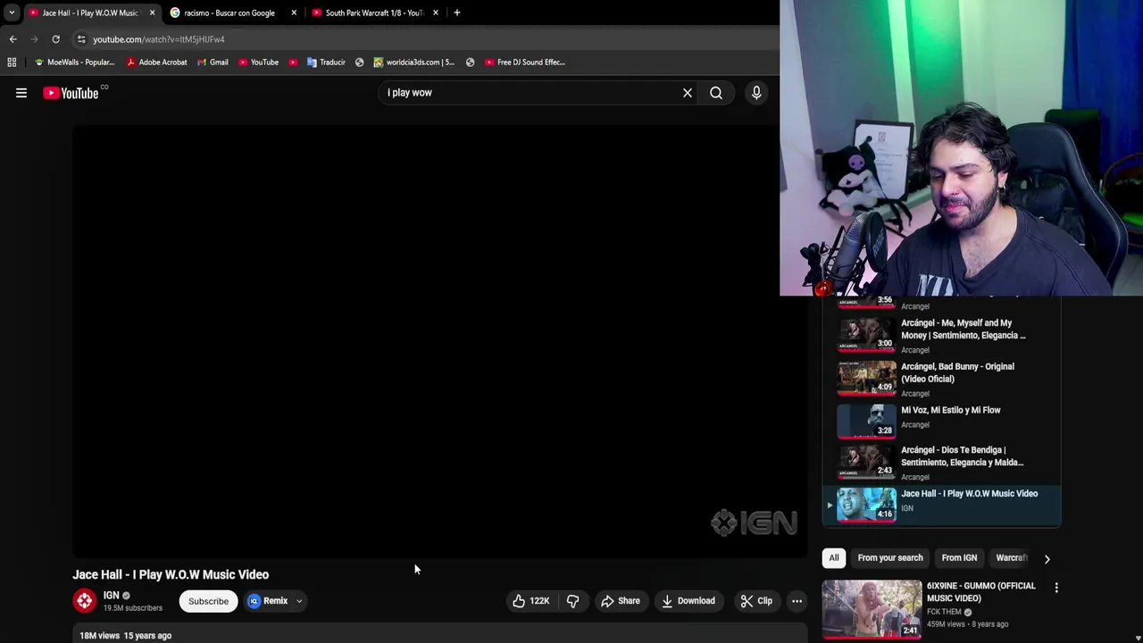This screenshot has height=643, width=1143.
Task: Switch to South Park Warcraft tab
Action: click(x=373, y=13)
